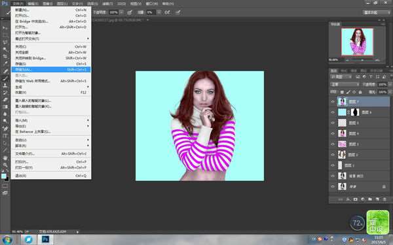Image resolution: width=393 pixels, height=245 pixels.
Task: Click the add layer mask icon
Action: pyautogui.click(x=355, y=199)
